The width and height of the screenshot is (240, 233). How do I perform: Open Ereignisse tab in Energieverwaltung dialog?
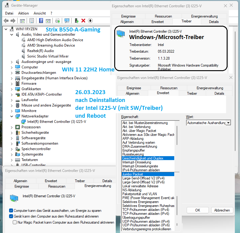[x=22, y=186]
